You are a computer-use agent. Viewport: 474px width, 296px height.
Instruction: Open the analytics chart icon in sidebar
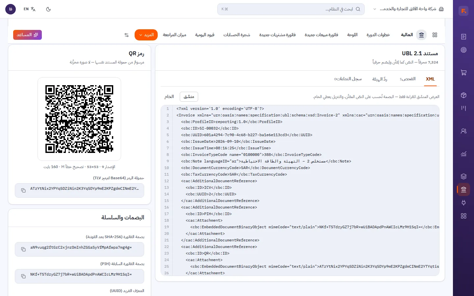tap(463, 154)
